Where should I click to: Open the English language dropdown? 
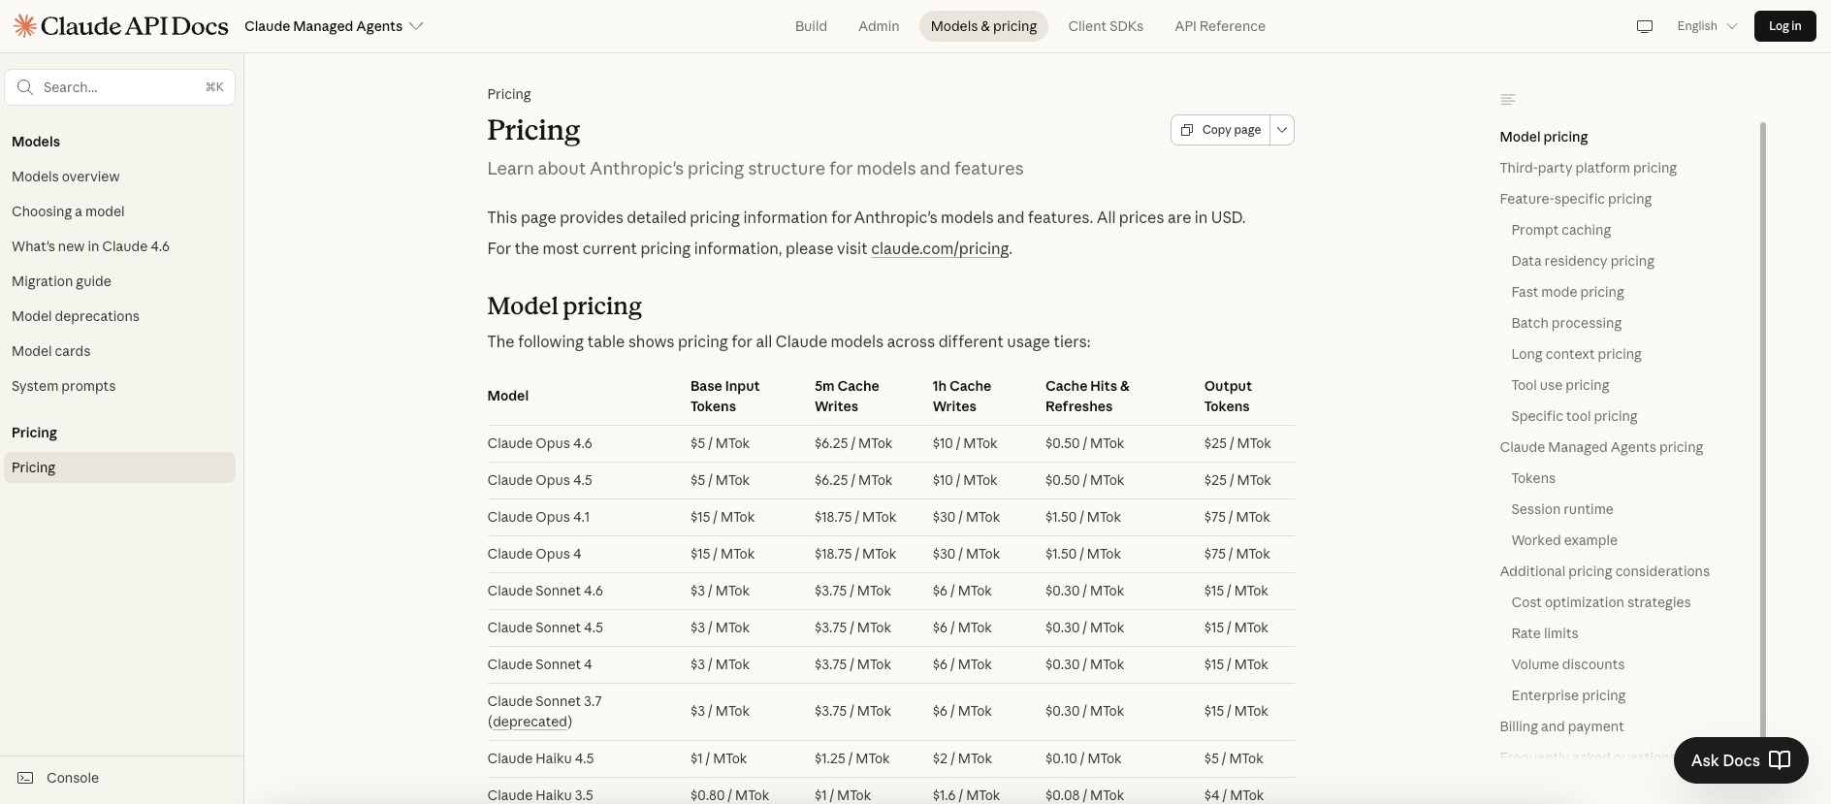pyautogui.click(x=1706, y=26)
